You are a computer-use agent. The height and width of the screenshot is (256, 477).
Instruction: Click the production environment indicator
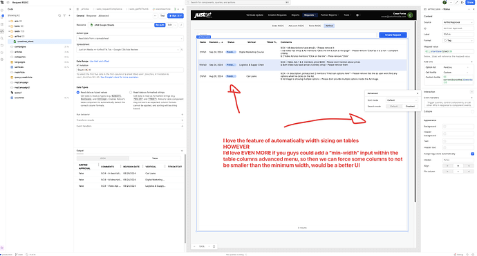point(6,255)
